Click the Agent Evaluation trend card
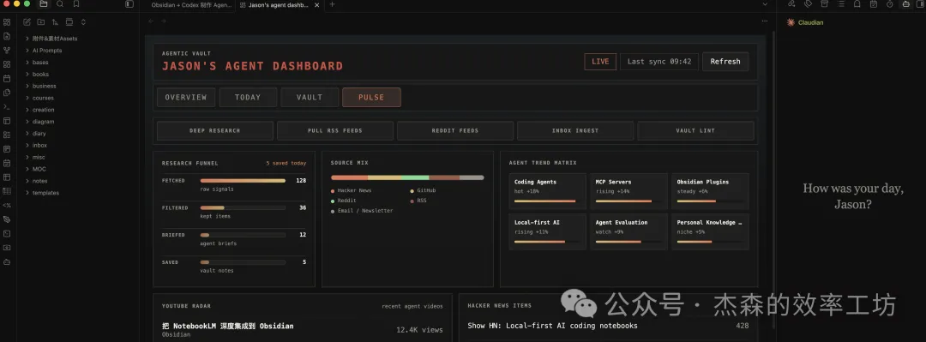 coord(629,231)
